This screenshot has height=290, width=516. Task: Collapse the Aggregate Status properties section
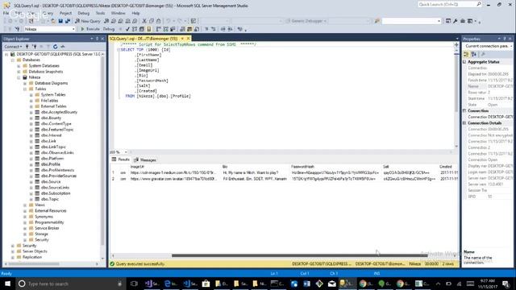(x=464, y=62)
